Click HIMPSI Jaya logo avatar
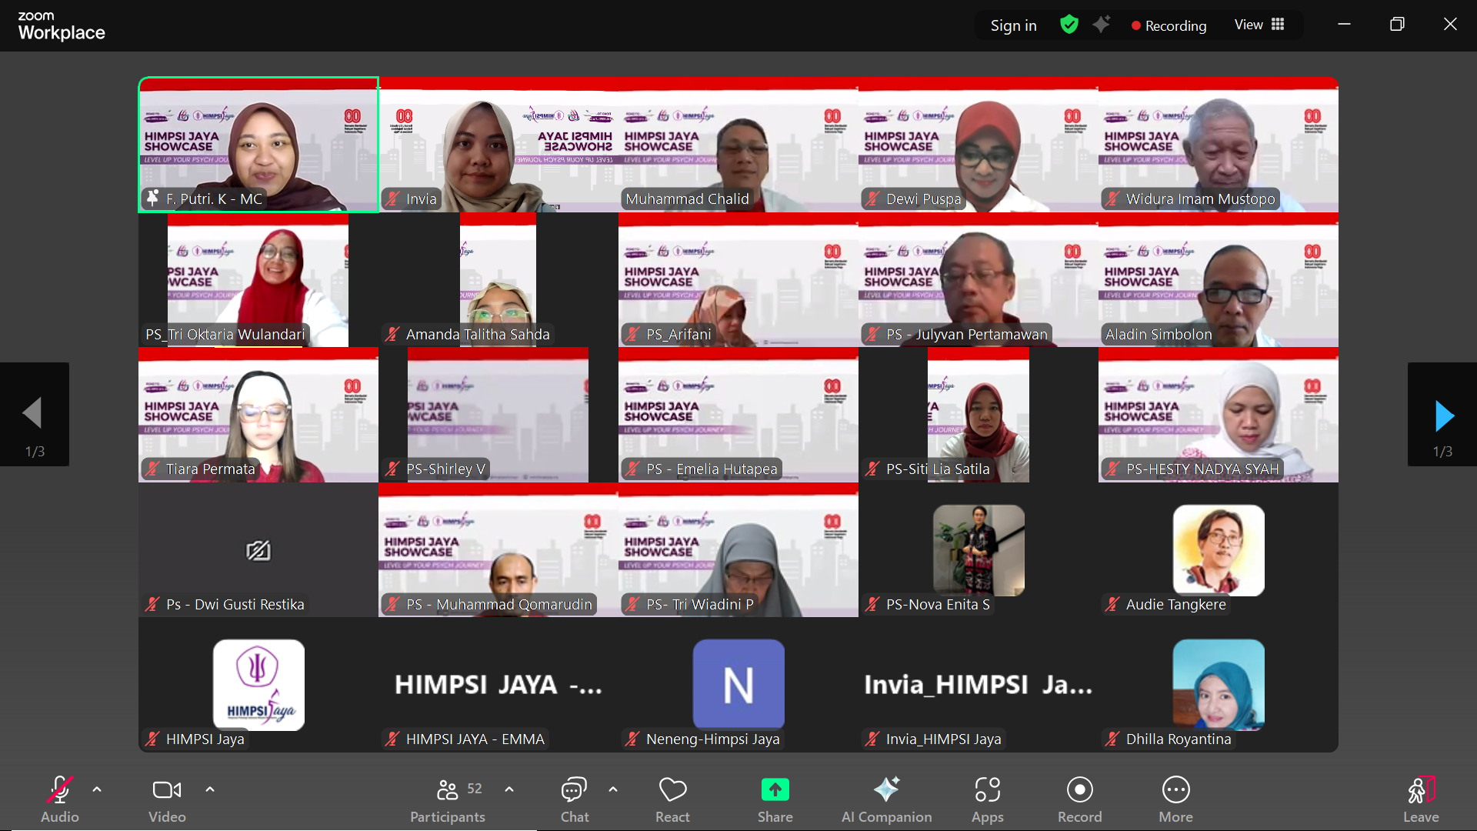Viewport: 1477px width, 831px height. click(x=258, y=685)
